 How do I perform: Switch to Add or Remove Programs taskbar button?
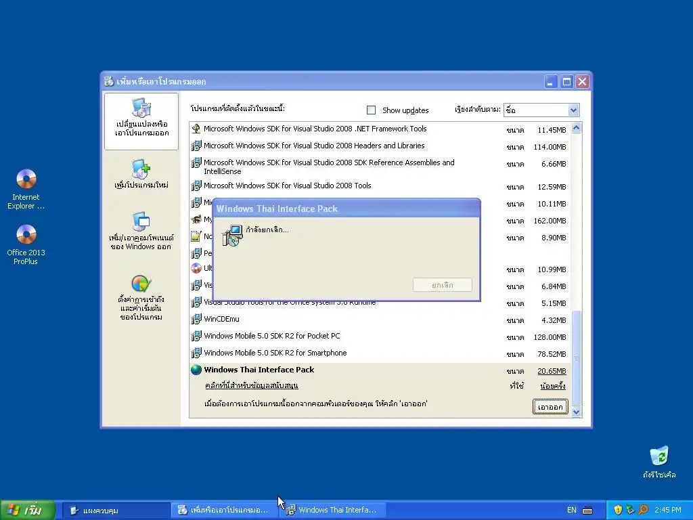(x=224, y=511)
